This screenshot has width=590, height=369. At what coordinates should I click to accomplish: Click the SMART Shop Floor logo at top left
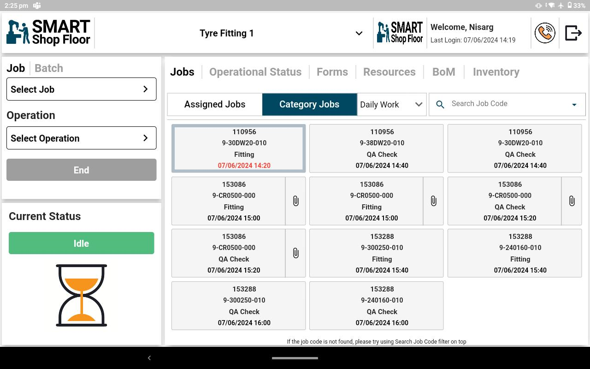48,33
